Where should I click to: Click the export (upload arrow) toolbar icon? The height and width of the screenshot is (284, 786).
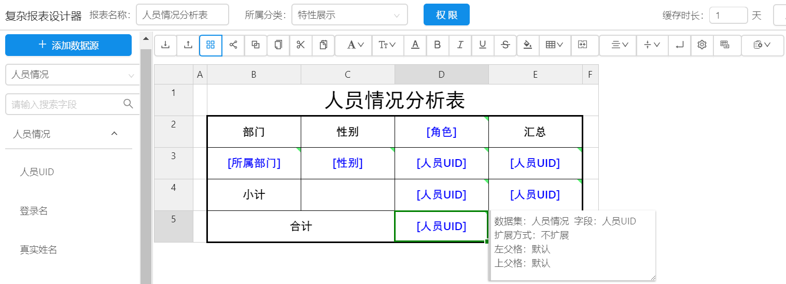click(188, 45)
